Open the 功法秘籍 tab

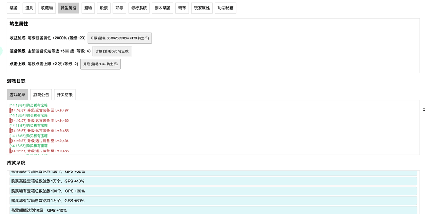coord(225,8)
